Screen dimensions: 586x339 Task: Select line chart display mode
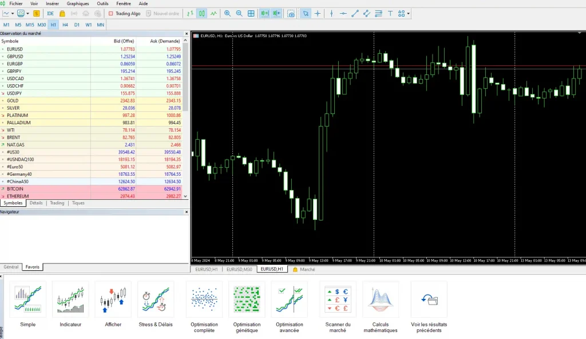point(213,14)
